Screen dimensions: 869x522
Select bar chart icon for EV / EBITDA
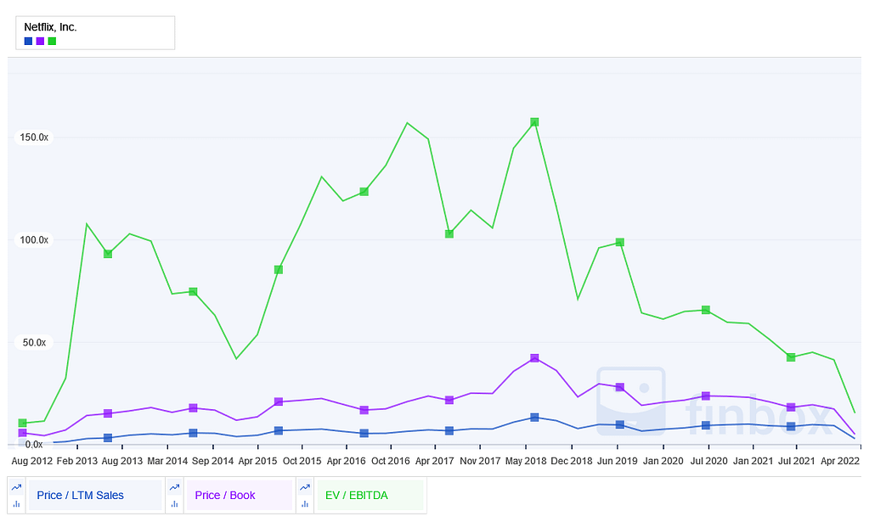[305, 503]
